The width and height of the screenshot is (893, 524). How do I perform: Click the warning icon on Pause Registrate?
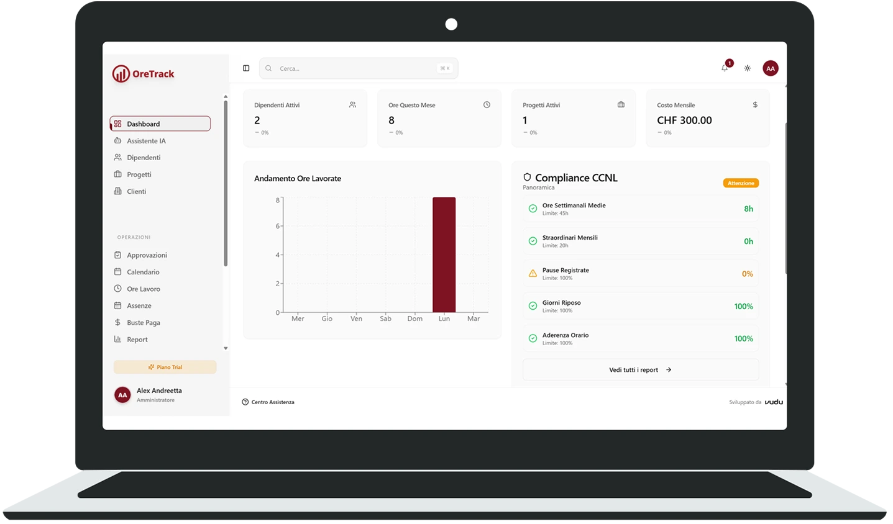[x=533, y=273]
